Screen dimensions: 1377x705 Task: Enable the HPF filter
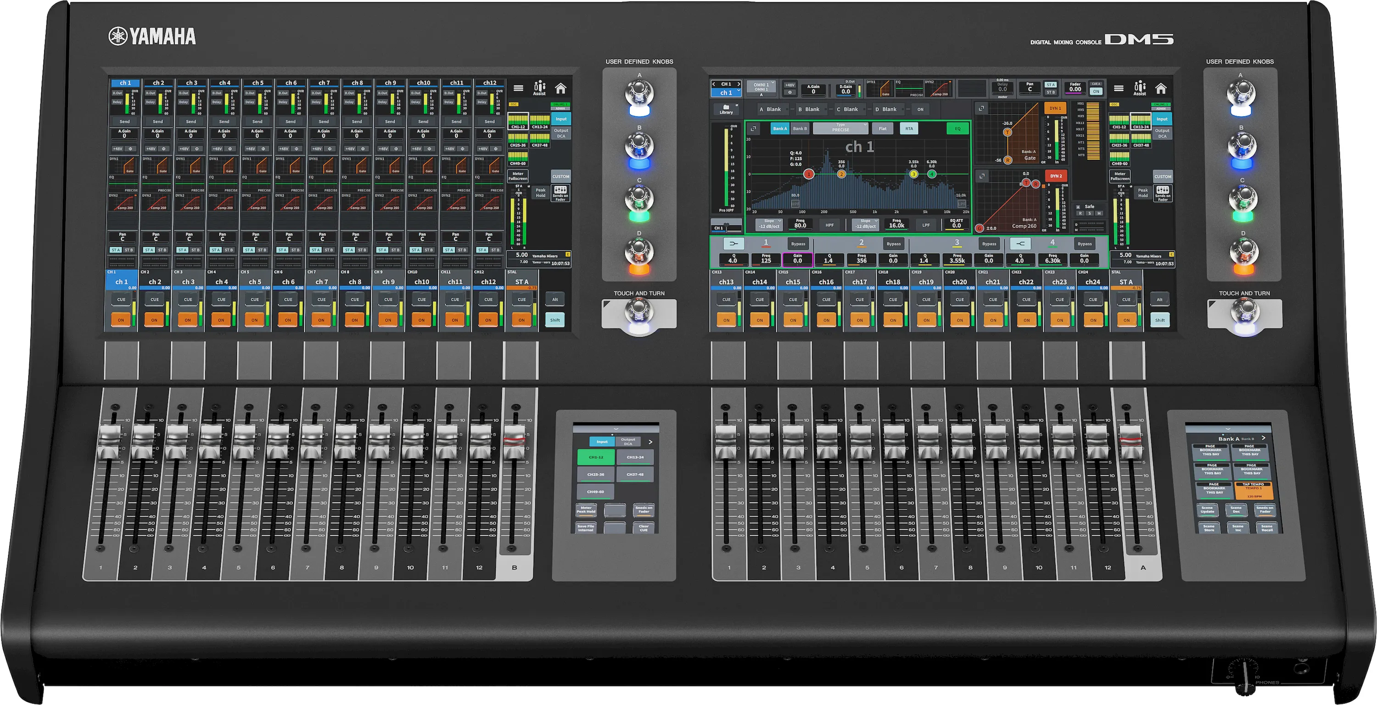click(x=829, y=225)
